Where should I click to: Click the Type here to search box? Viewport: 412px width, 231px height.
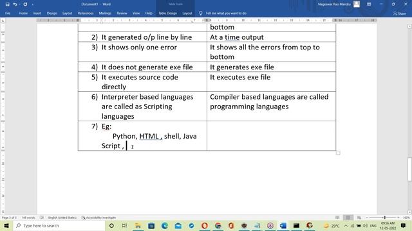59,225
